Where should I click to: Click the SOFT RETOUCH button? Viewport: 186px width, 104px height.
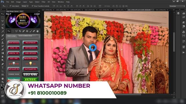[31, 48]
